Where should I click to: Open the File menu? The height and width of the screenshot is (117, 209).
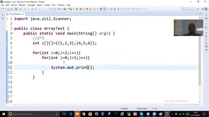[2, 5]
